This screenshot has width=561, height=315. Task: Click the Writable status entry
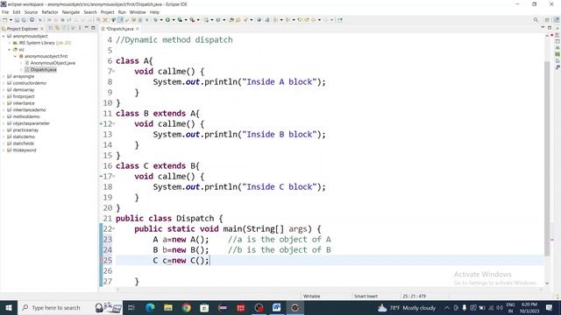pyautogui.click(x=312, y=296)
